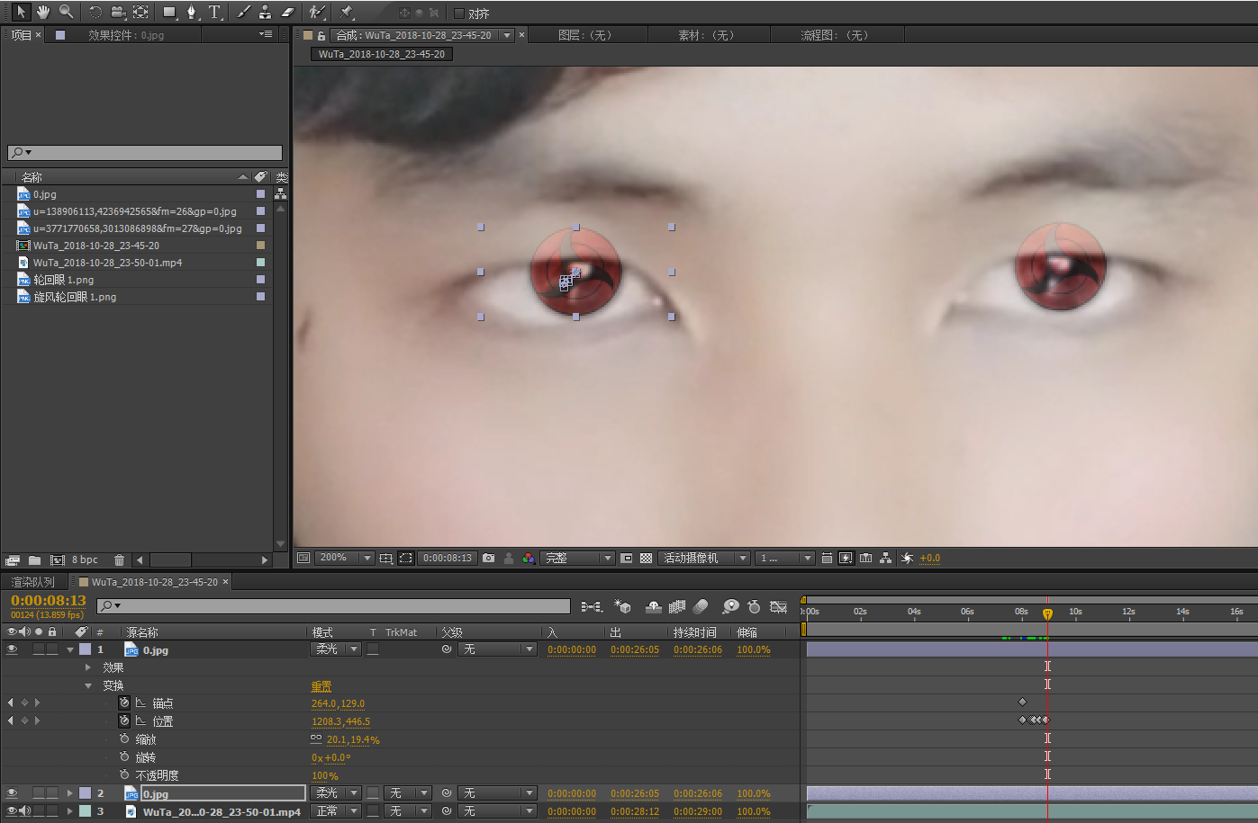The image size is (1258, 823).
Task: Switch to the 渲染队列 tab
Action: tap(32, 582)
